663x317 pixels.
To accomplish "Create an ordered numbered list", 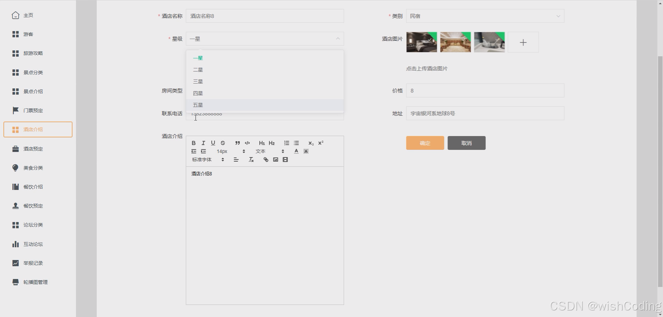I will point(287,143).
